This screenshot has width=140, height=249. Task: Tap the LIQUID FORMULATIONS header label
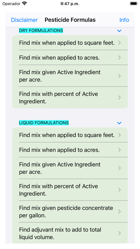44,123
